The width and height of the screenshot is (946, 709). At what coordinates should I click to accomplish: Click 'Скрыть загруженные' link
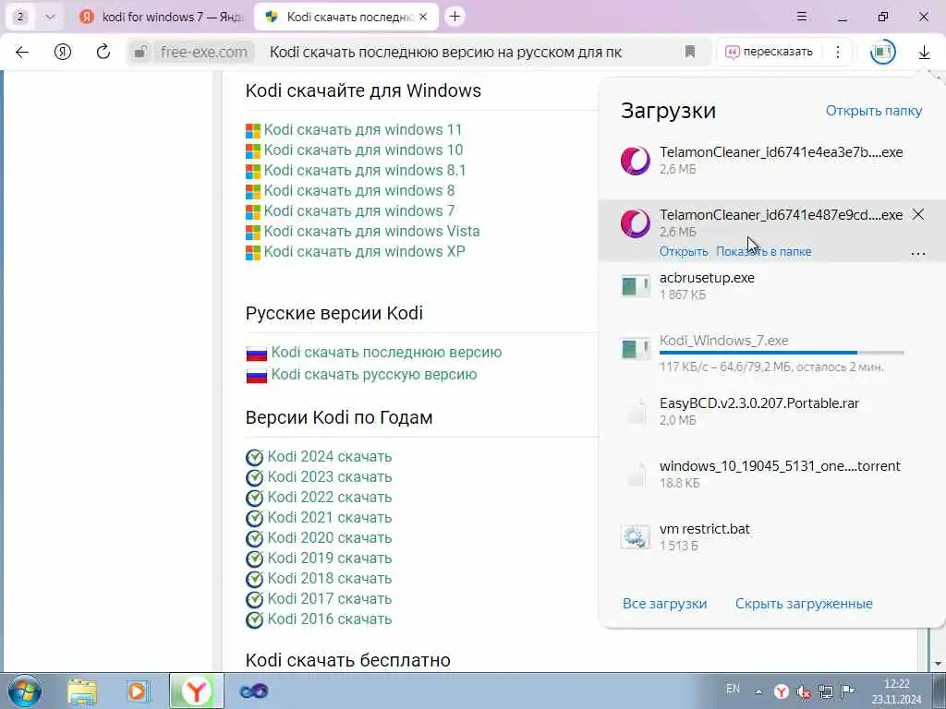[x=804, y=604]
